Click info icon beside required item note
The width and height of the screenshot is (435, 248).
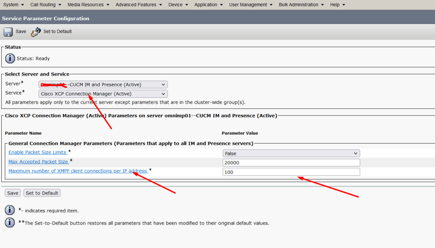point(10,210)
